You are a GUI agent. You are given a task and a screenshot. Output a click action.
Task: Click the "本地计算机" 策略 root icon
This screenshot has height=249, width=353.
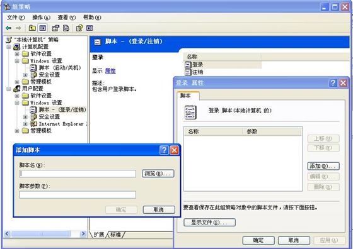click(x=9, y=40)
